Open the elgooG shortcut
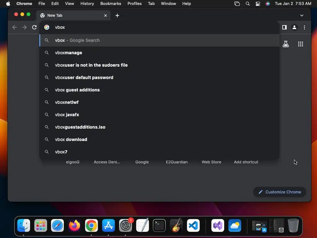 point(72,162)
